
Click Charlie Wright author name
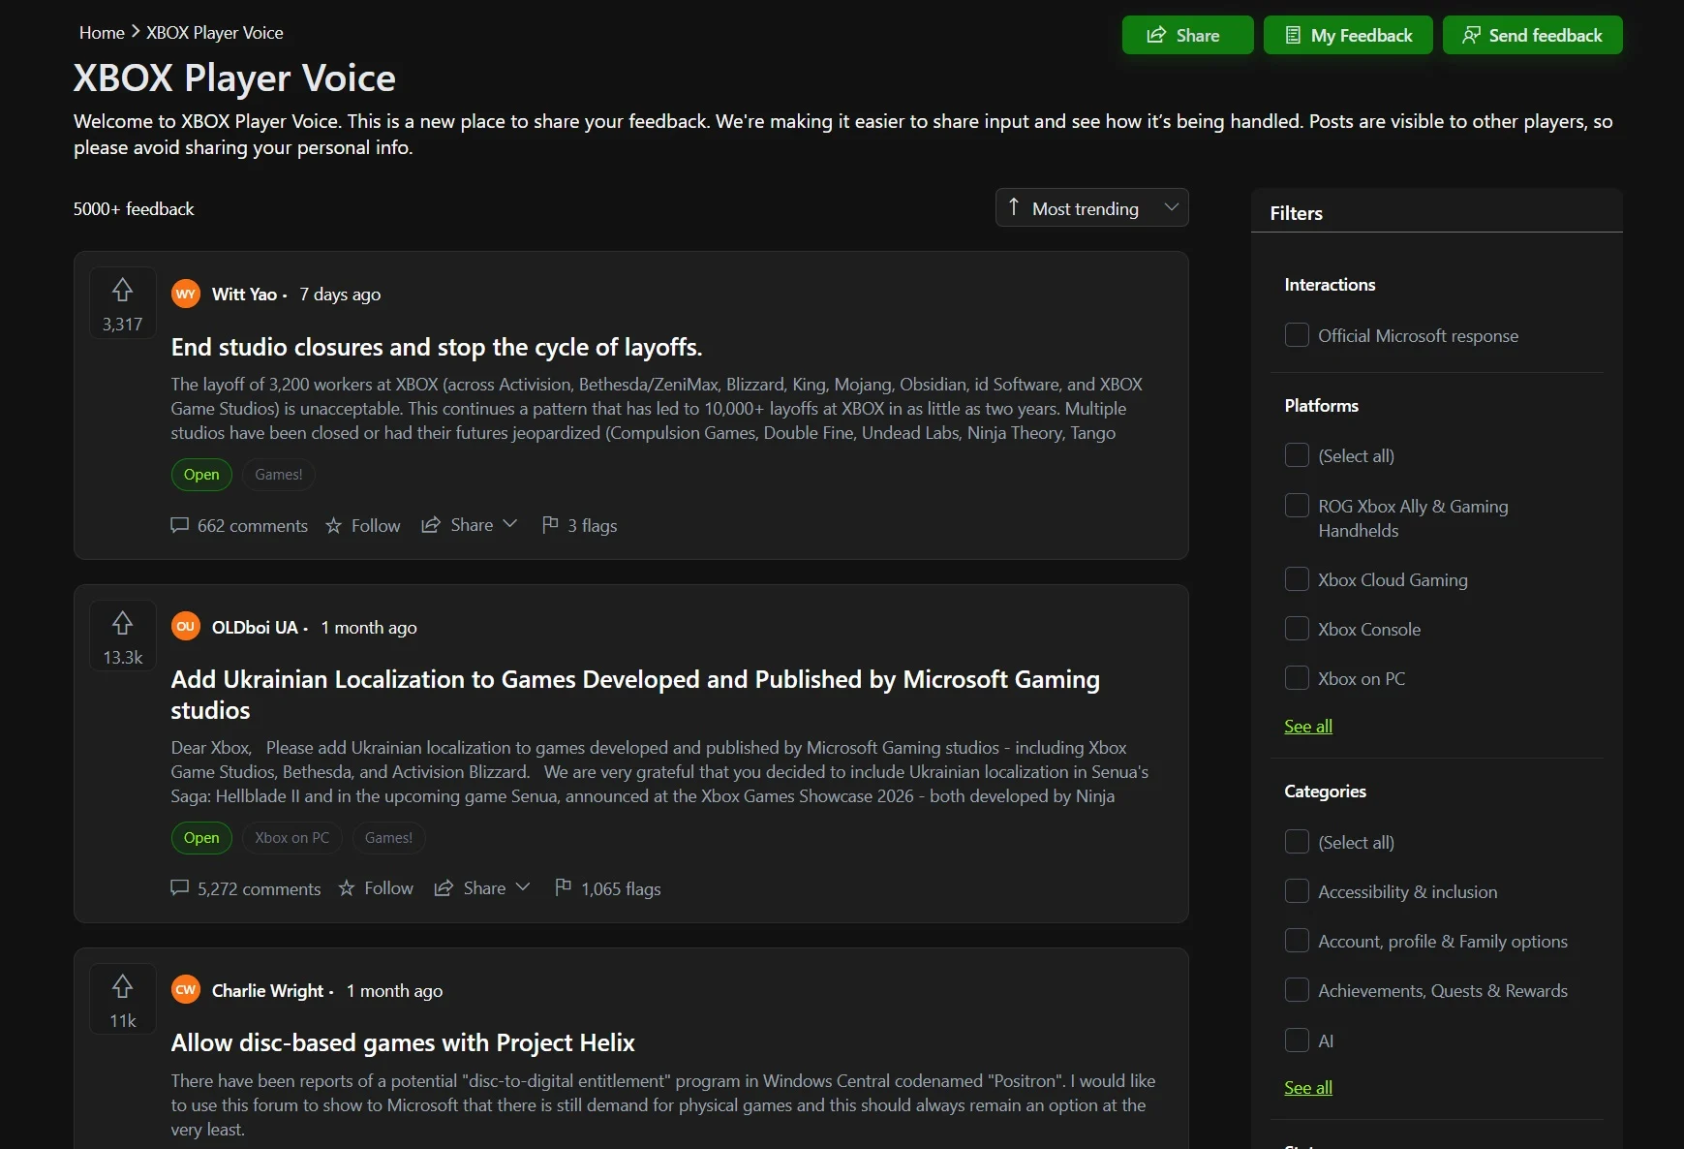pos(267,991)
